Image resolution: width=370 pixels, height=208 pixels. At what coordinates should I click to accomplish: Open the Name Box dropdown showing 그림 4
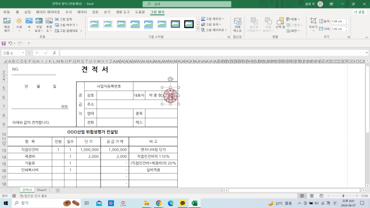coord(23,53)
